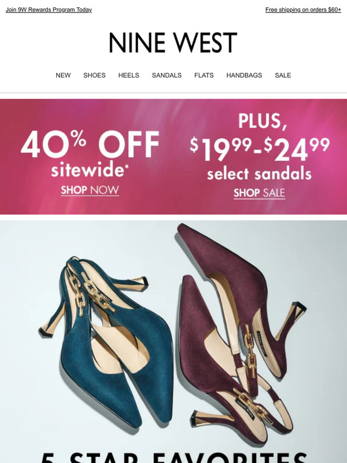The image size is (347, 463).
Task: Click the 40% OFF sitewide text
Action: [90, 154]
